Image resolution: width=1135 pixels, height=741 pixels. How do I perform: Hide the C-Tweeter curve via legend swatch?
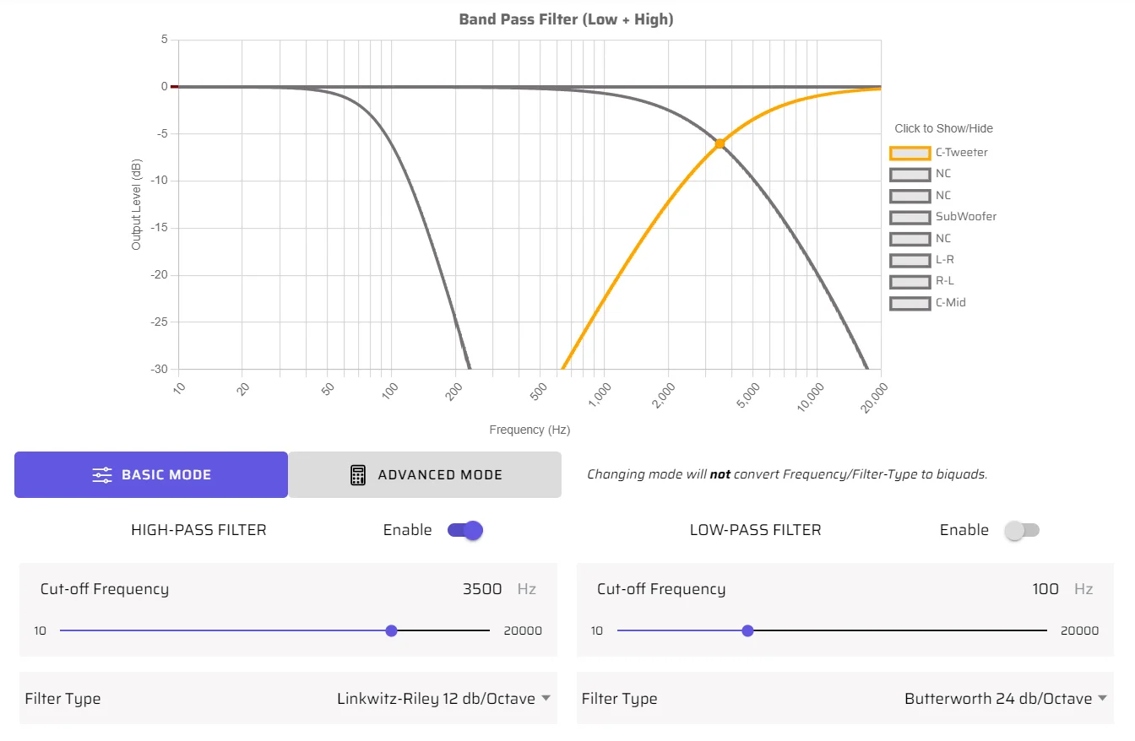910,153
